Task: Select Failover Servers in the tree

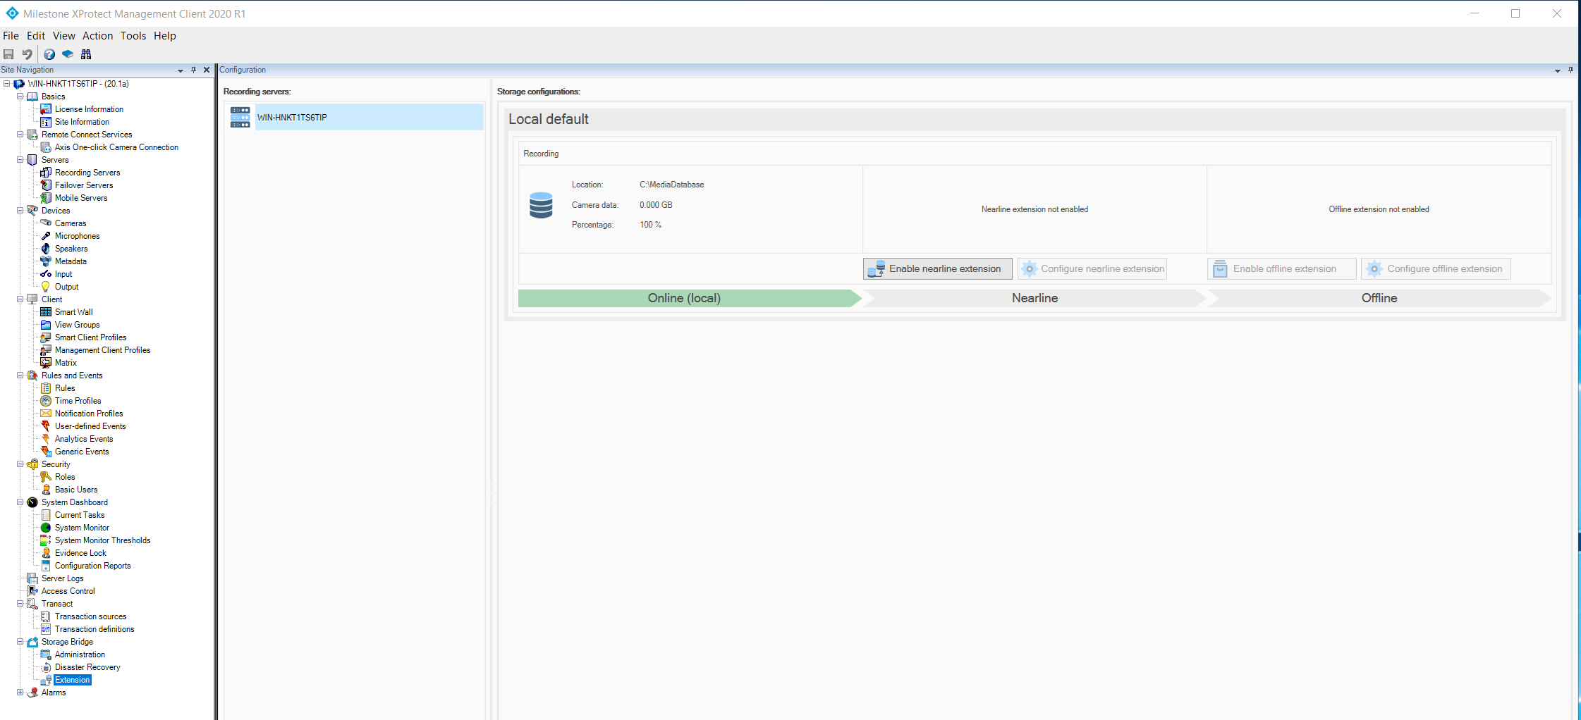Action: point(84,185)
